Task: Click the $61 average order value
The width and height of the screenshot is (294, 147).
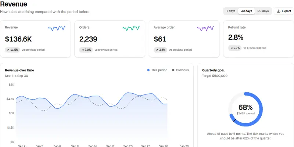Action: (160, 39)
